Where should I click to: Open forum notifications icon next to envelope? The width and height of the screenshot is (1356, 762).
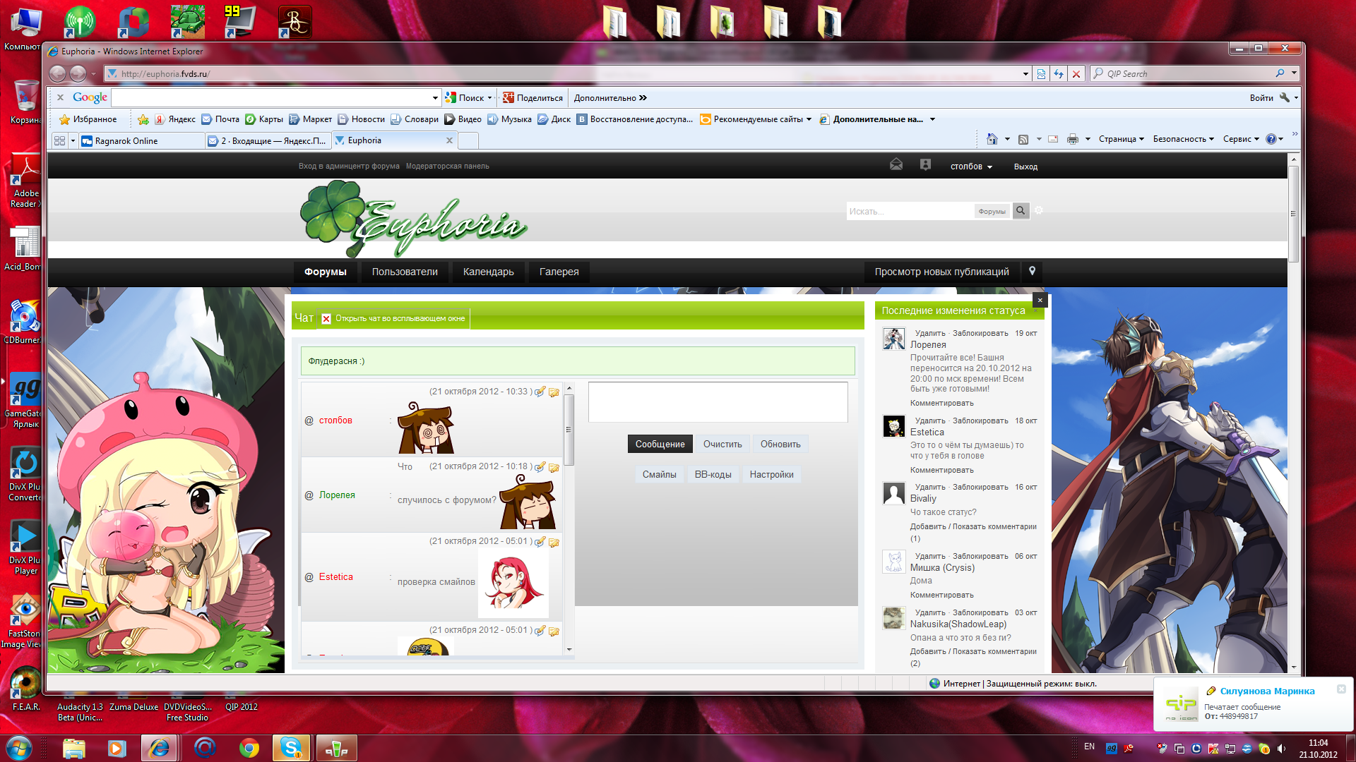click(925, 165)
